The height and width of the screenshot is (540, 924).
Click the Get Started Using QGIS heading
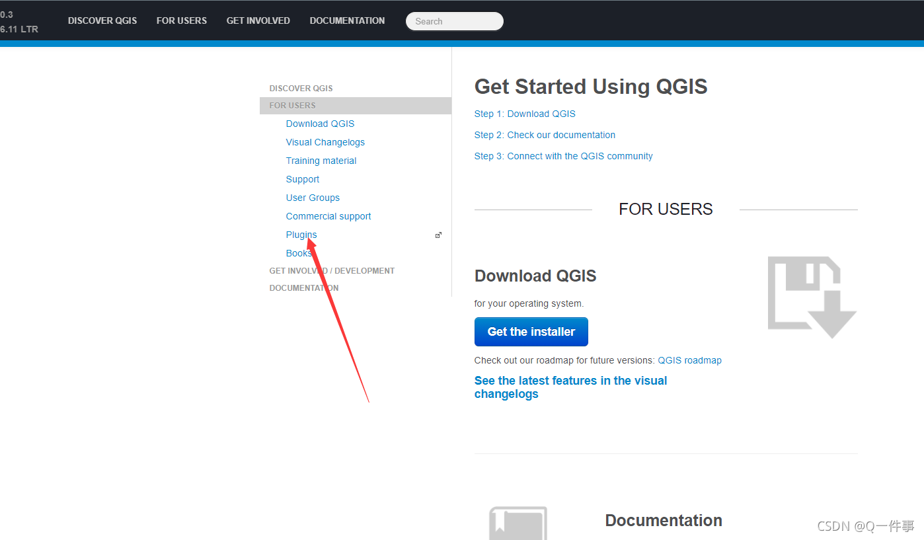click(x=591, y=87)
